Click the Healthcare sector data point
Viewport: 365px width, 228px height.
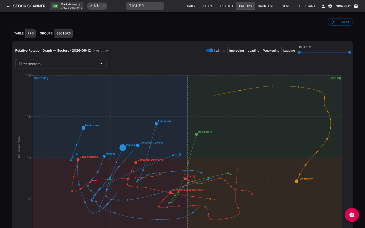(83, 128)
